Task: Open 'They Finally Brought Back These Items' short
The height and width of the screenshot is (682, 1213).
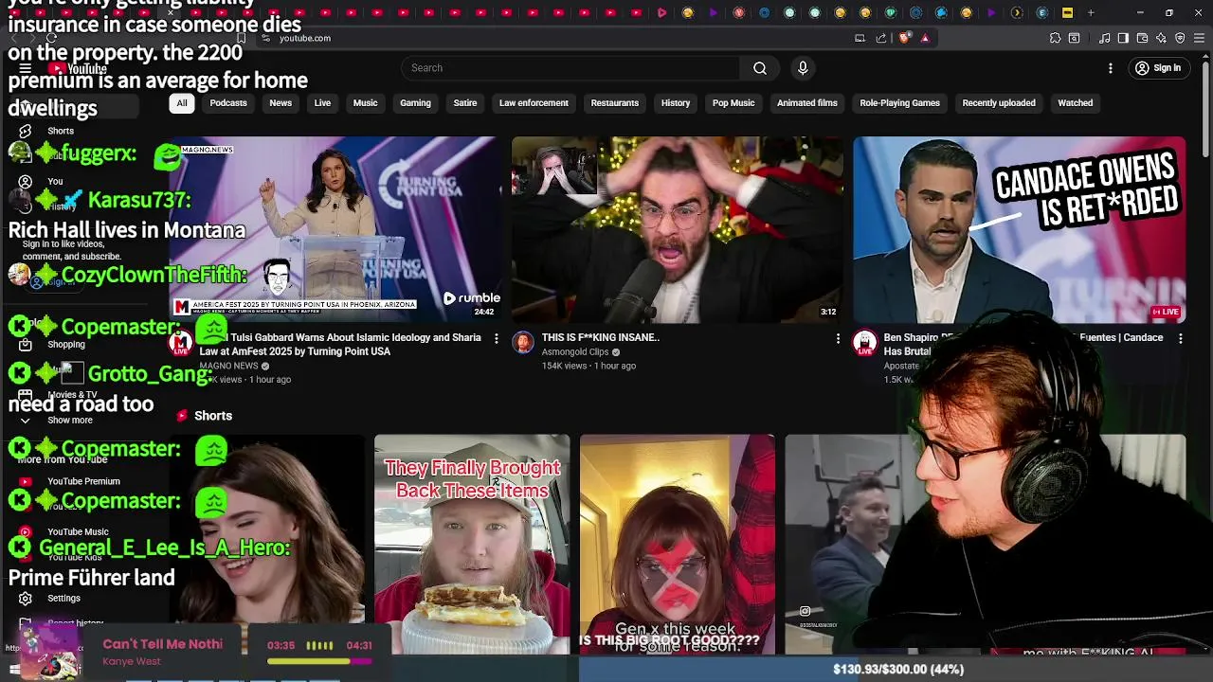Action: [472, 545]
